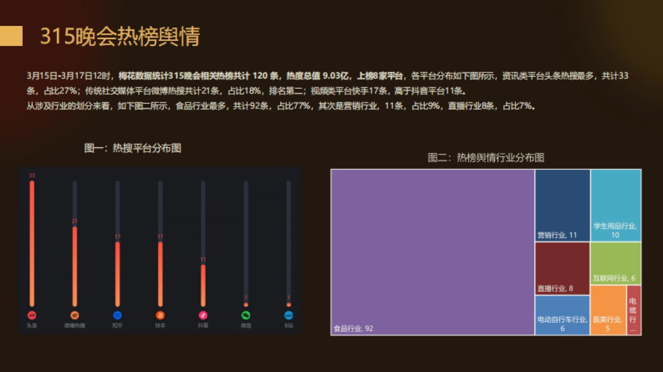Click the 电动自行车行业 6 treemap block
663x372 pixels.
(x=561, y=315)
